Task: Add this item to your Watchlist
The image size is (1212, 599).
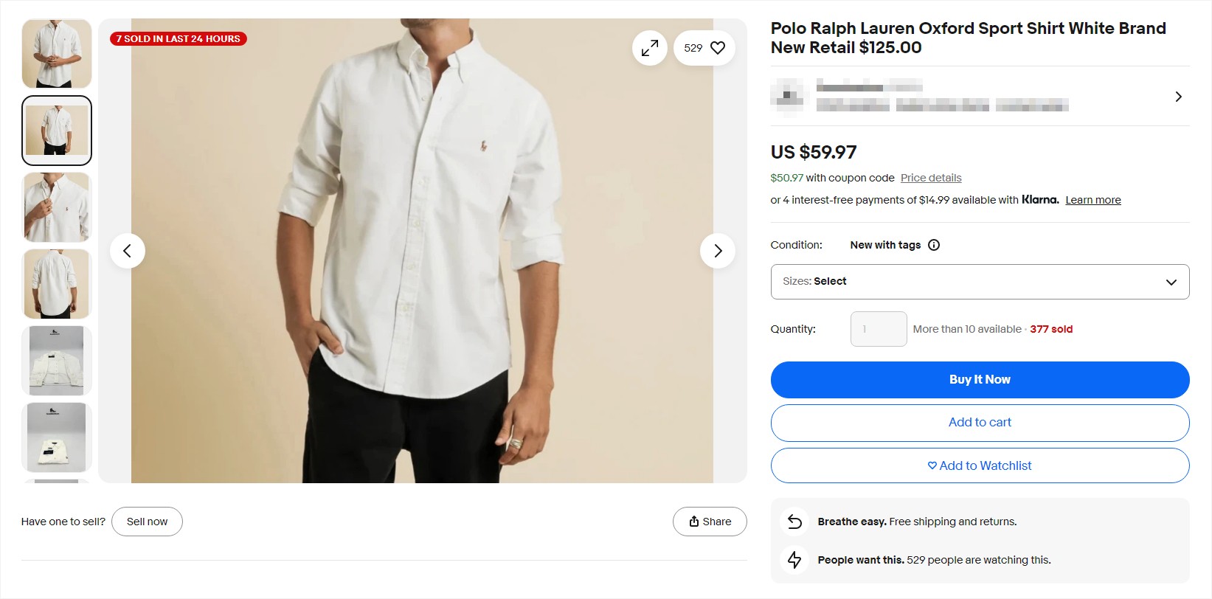Action: (x=979, y=465)
